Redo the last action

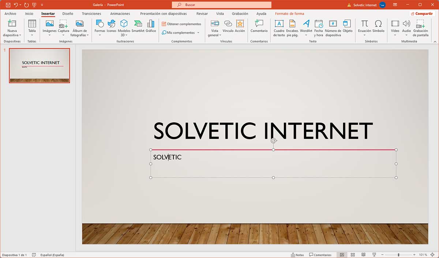click(x=26, y=5)
